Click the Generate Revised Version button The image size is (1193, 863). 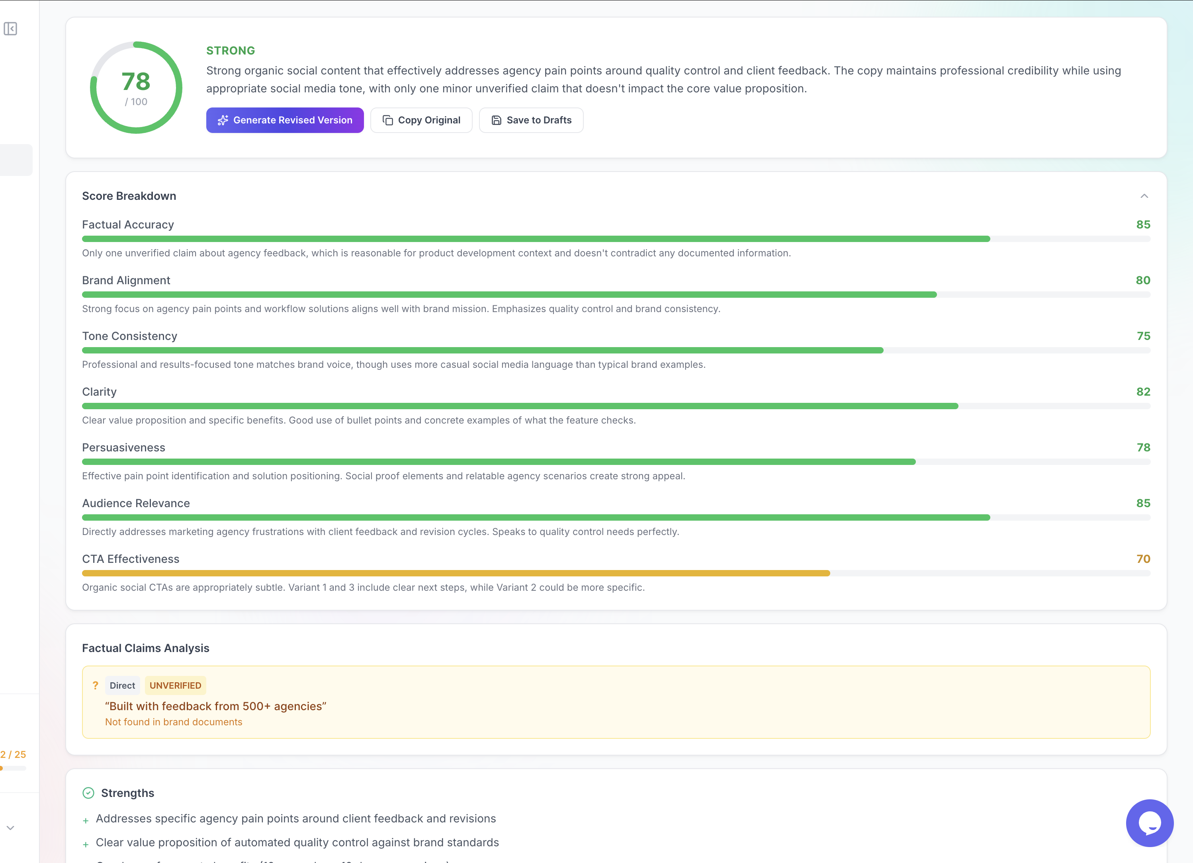(x=285, y=121)
